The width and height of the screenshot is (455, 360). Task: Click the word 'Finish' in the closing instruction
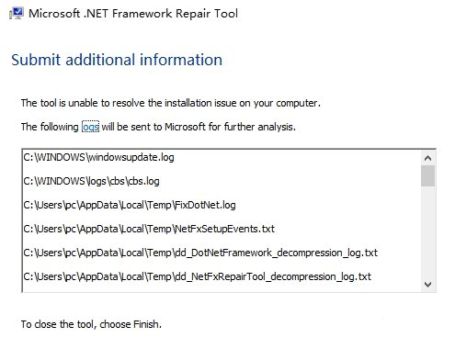(147, 324)
